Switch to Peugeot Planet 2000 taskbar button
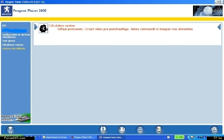The image size is (224, 140). [x=111, y=137]
